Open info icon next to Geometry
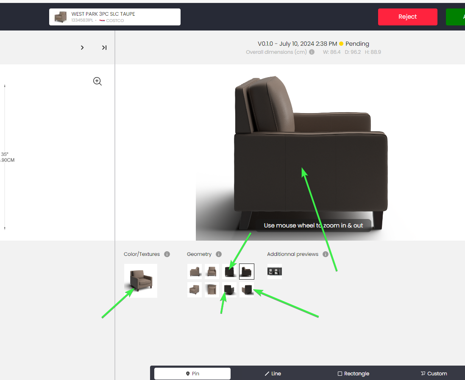This screenshot has height=380, width=465. coord(219,254)
